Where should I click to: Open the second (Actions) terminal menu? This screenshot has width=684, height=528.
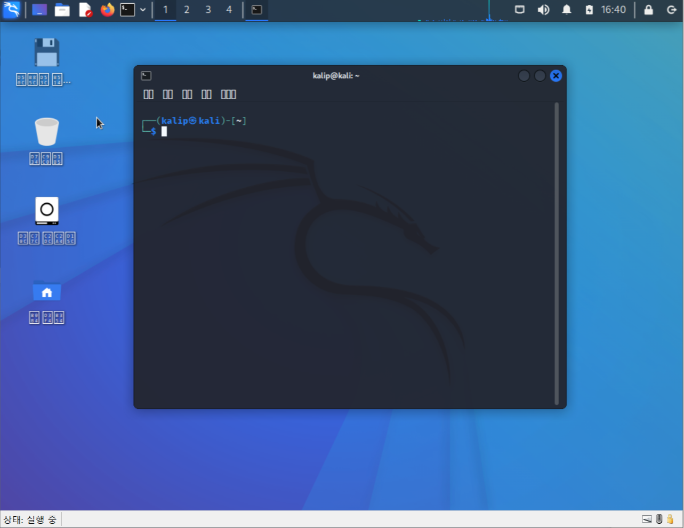[x=168, y=94]
